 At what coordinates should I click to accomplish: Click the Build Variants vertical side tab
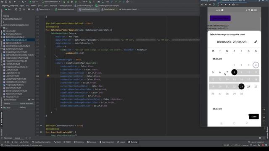(x=2, y=118)
